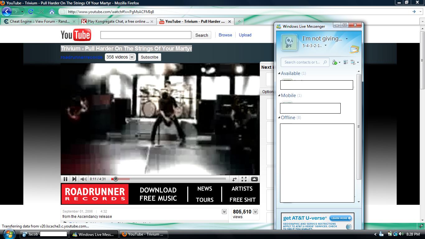This screenshot has width=425, height=239.
Task: Change the contact list layout in Messenger
Action: [346, 62]
